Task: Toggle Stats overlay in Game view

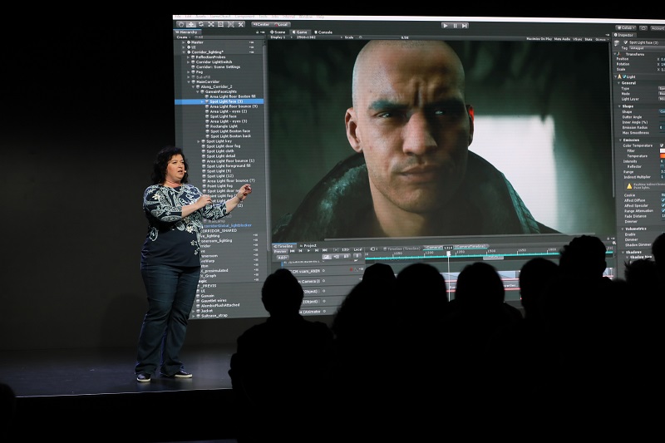Action: coord(589,39)
